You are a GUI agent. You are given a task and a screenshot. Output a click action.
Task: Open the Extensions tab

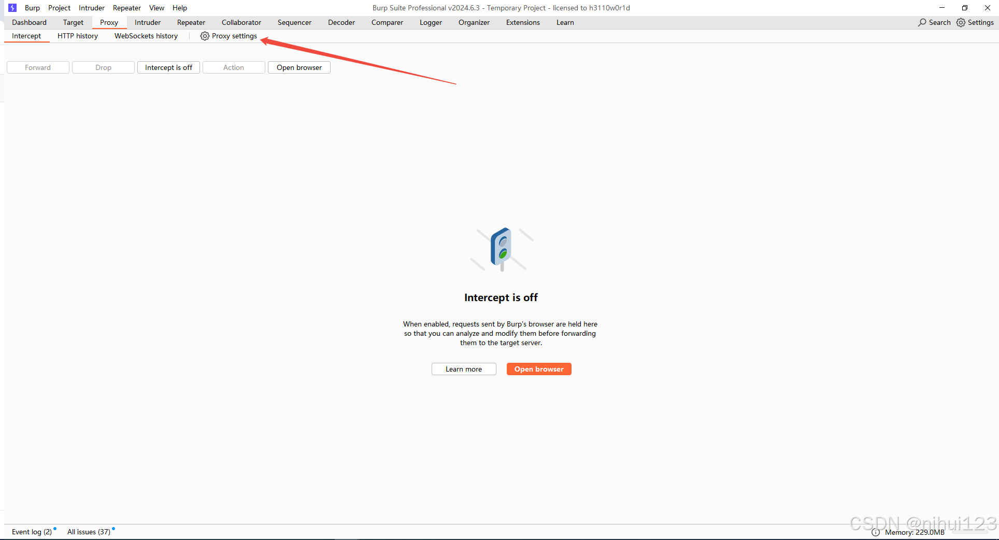pyautogui.click(x=523, y=22)
